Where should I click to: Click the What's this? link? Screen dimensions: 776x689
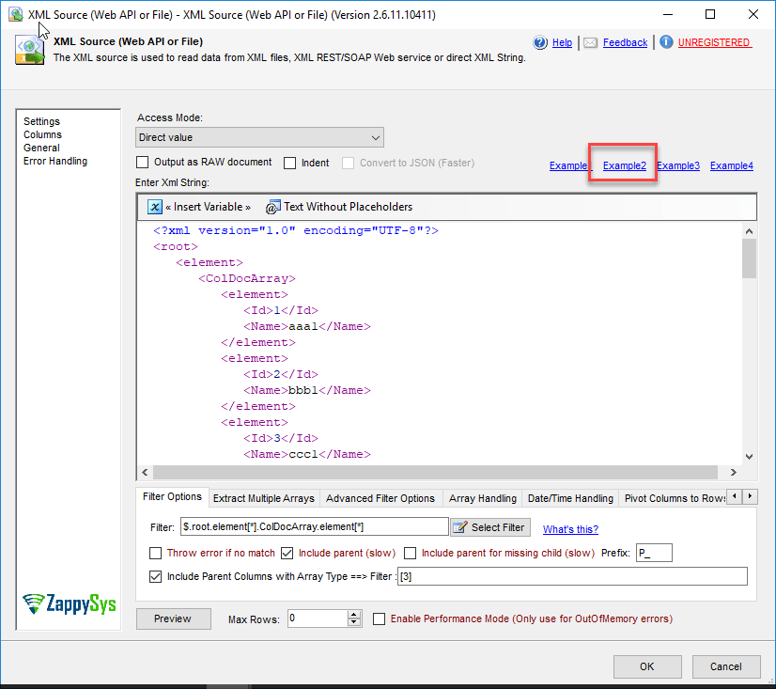(570, 529)
